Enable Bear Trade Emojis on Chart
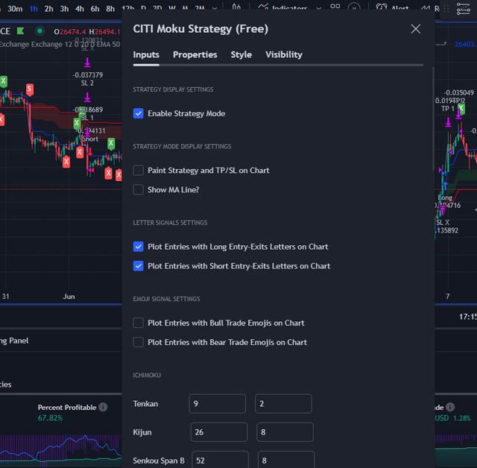Image resolution: width=477 pixels, height=468 pixels. [x=139, y=342]
